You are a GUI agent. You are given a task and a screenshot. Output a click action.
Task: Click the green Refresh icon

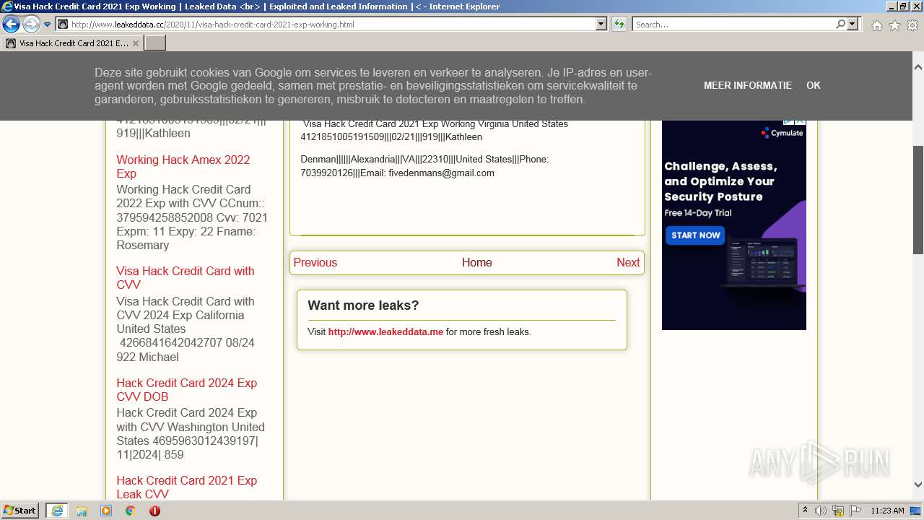click(619, 24)
